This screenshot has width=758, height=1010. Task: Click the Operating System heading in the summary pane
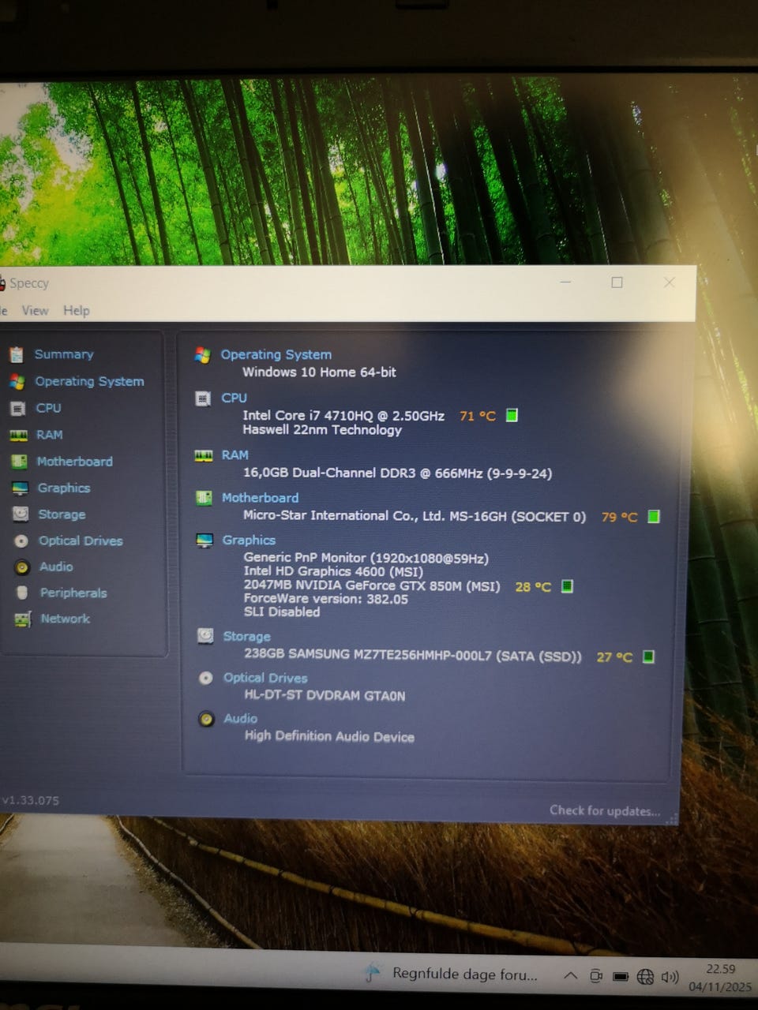(x=276, y=354)
